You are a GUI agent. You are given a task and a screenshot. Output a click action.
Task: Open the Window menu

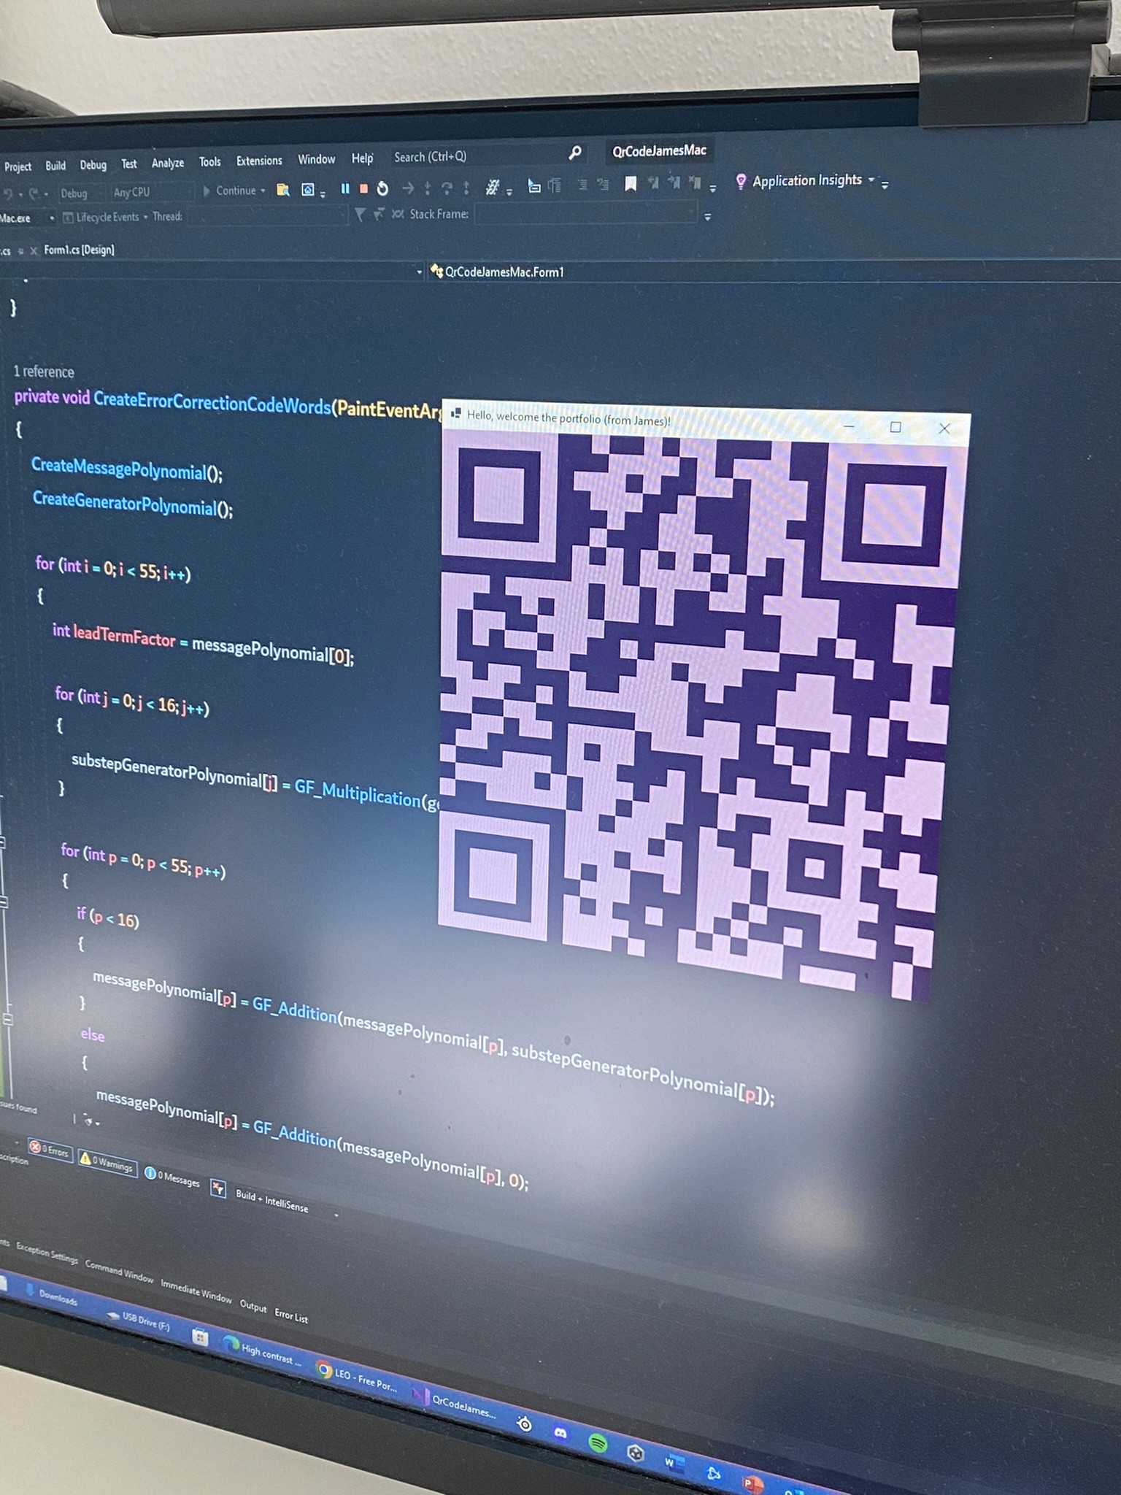point(316,159)
